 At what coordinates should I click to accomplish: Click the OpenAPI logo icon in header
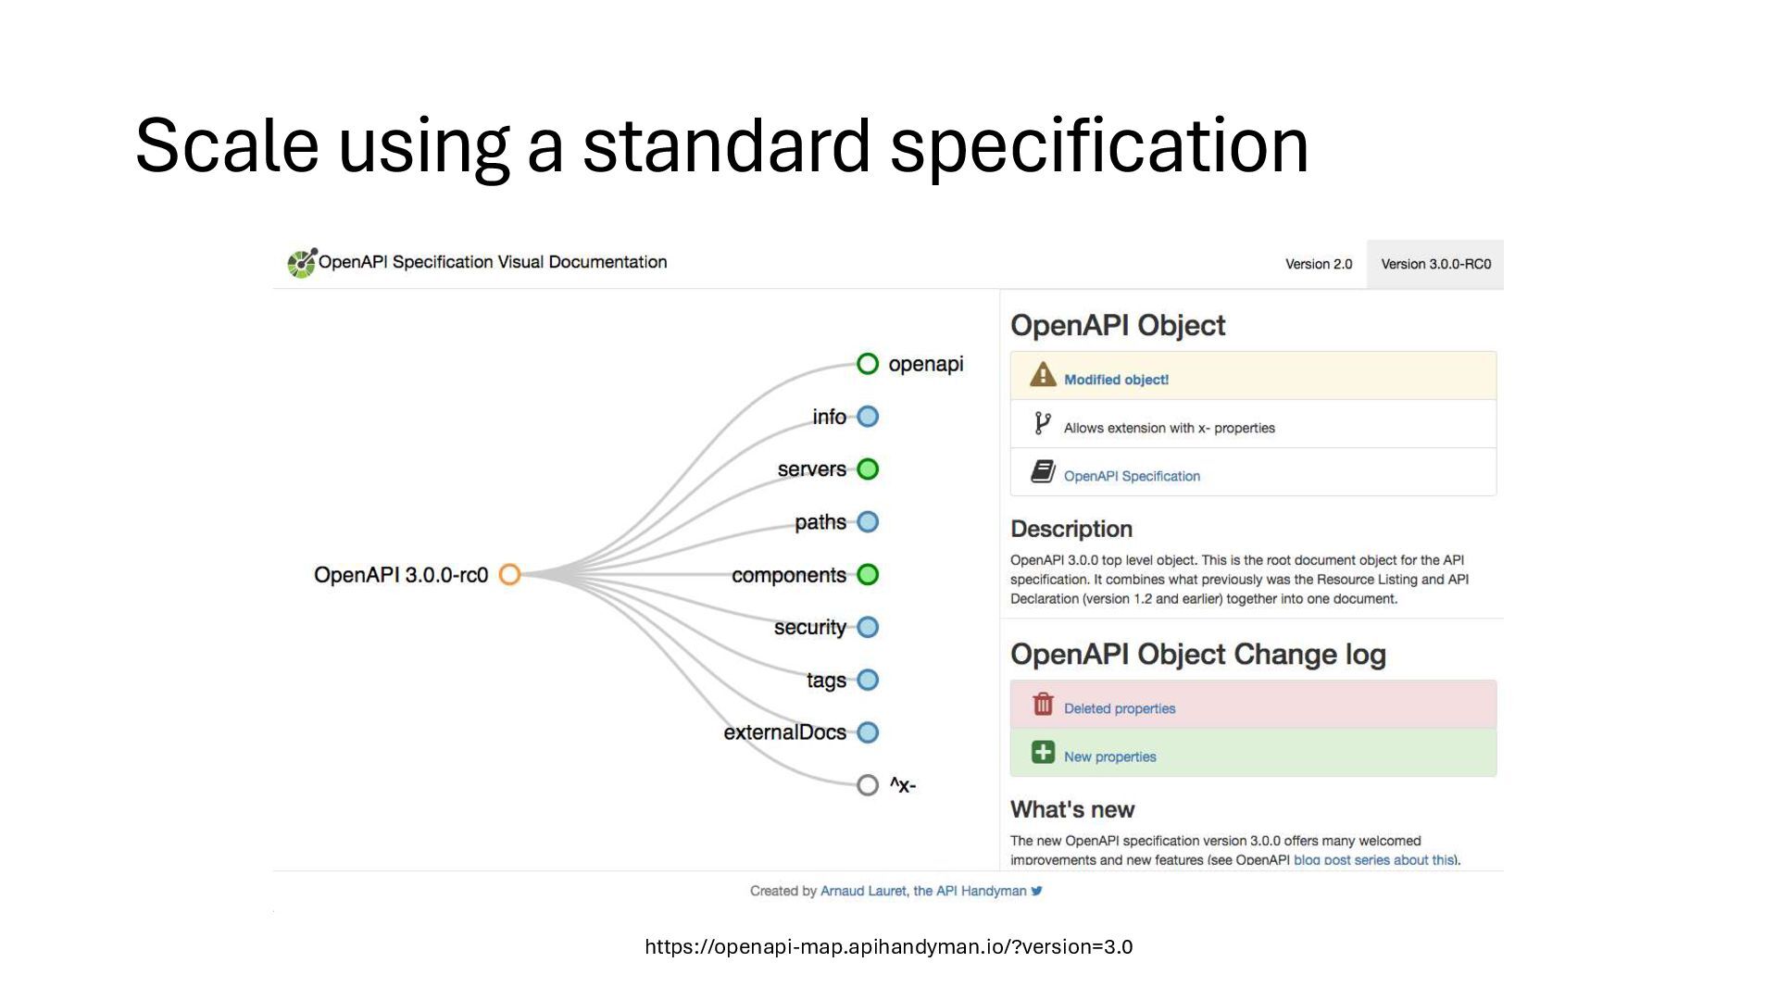click(x=302, y=263)
